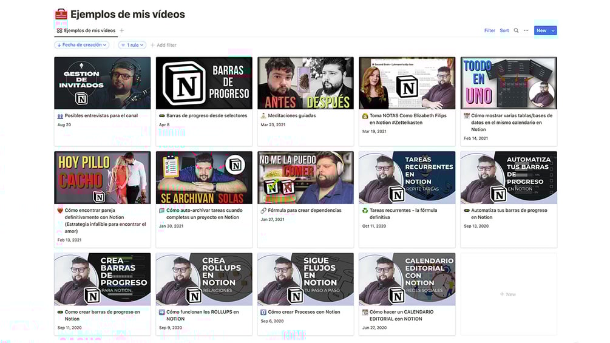Open the Sigue Flujos en Notion thumbnail
The image size is (610, 343).
point(305,279)
